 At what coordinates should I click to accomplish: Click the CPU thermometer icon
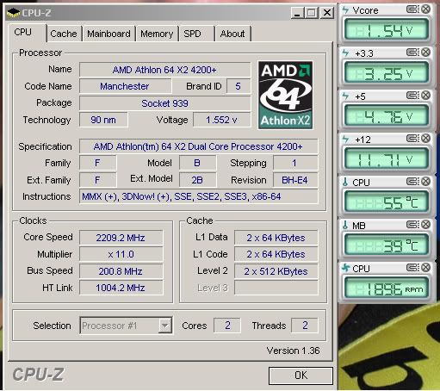click(x=345, y=182)
